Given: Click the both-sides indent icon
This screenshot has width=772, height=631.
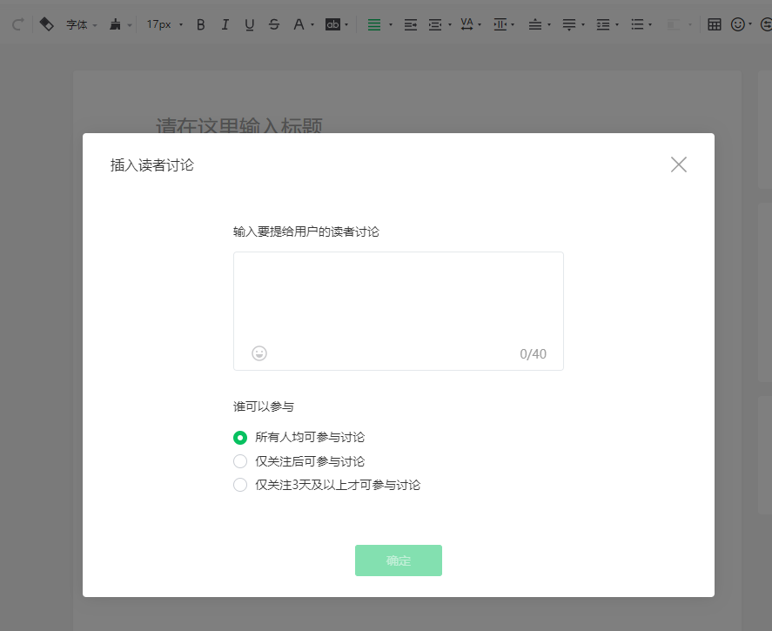Looking at the screenshot, I should pos(435,24).
